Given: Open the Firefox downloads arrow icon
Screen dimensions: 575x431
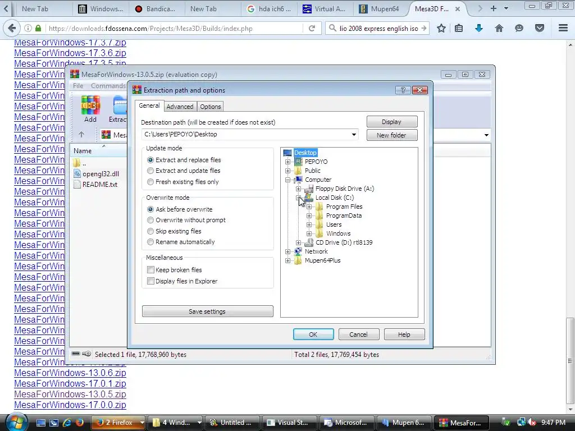Looking at the screenshot, I should 479,28.
